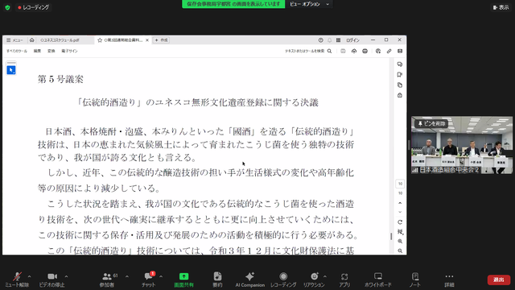Click the text or tool search field

pos(308,51)
